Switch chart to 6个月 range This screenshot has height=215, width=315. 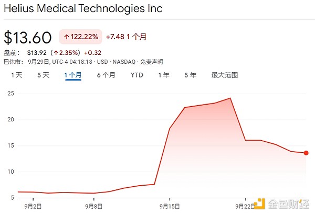[x=106, y=75]
